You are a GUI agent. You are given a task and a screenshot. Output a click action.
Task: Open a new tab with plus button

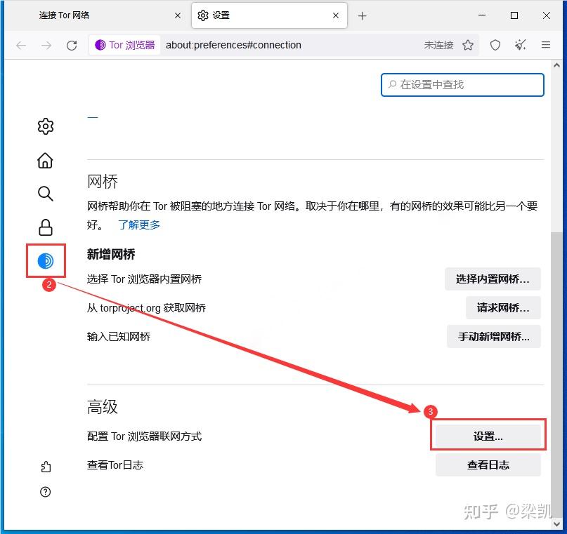click(x=361, y=15)
